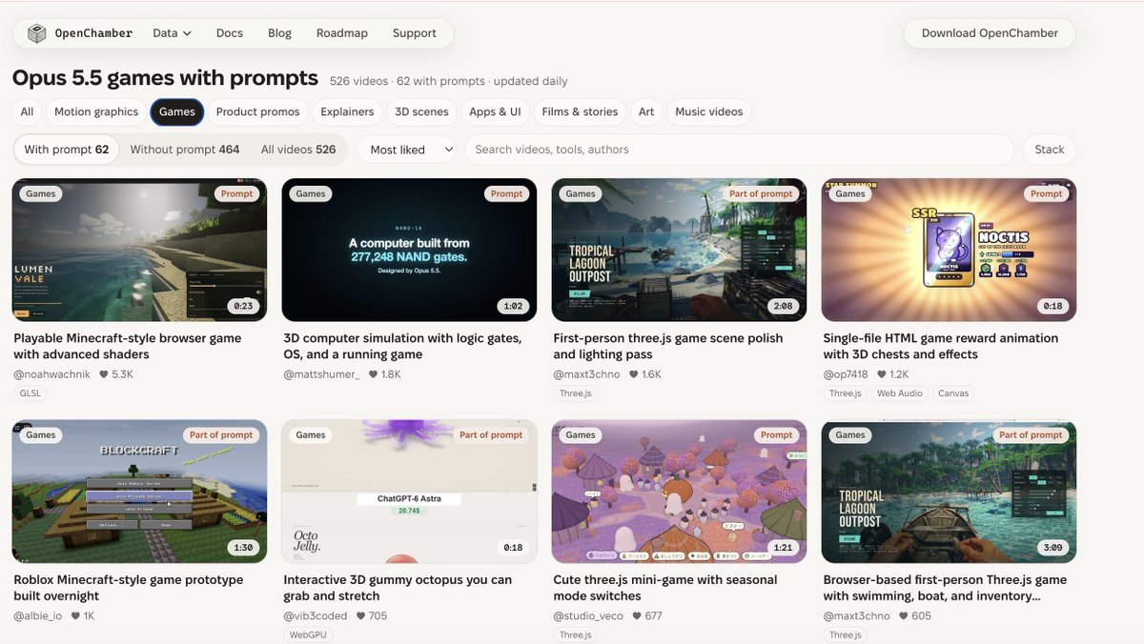
Task: Click heart icon next to 1.2K likes
Action: (881, 374)
